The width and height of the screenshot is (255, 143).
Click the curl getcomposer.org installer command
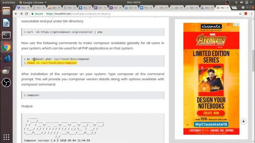(x=65, y=32)
